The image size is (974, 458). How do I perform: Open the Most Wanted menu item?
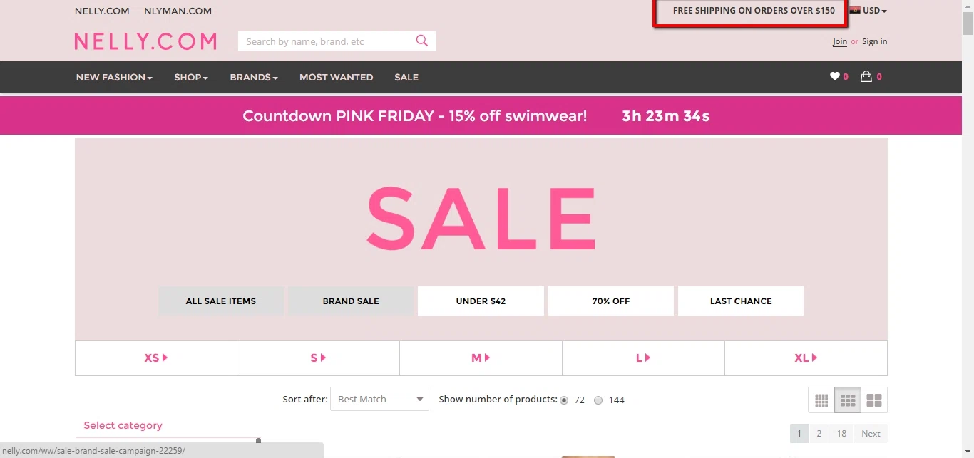[336, 77]
